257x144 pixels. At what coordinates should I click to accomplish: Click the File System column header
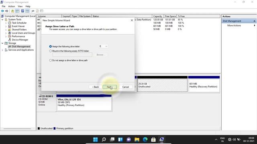coord(85,16)
